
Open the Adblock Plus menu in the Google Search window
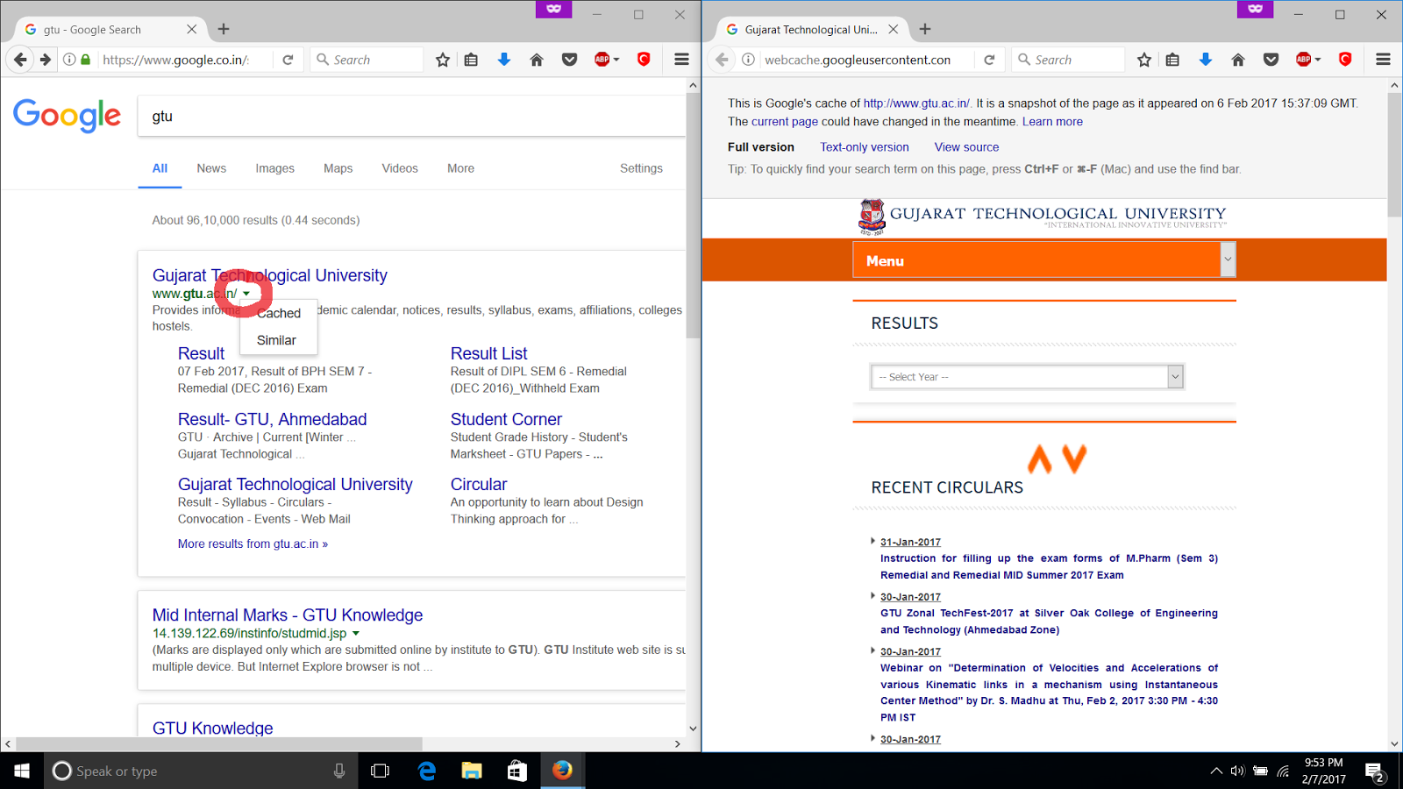(607, 60)
